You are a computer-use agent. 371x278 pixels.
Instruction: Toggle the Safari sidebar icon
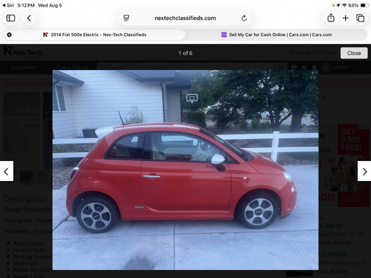click(10, 18)
